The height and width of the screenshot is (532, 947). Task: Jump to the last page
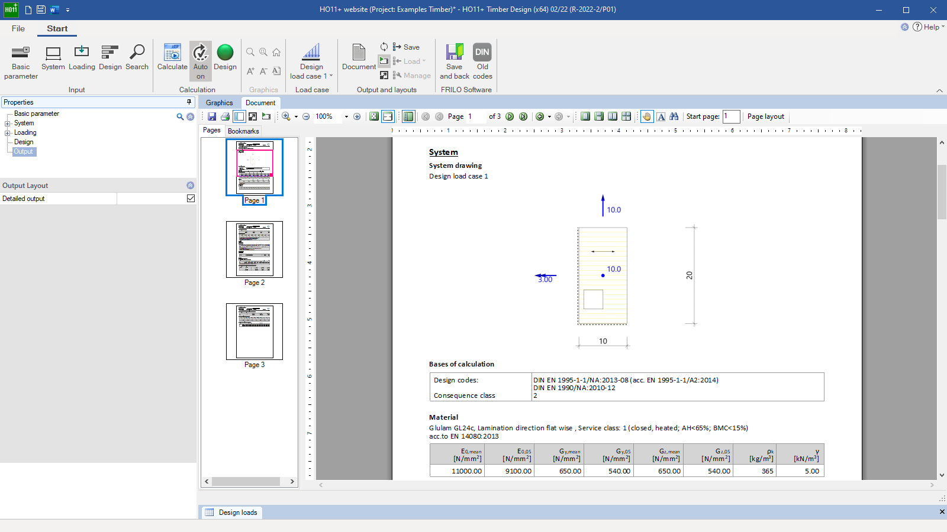523,116
